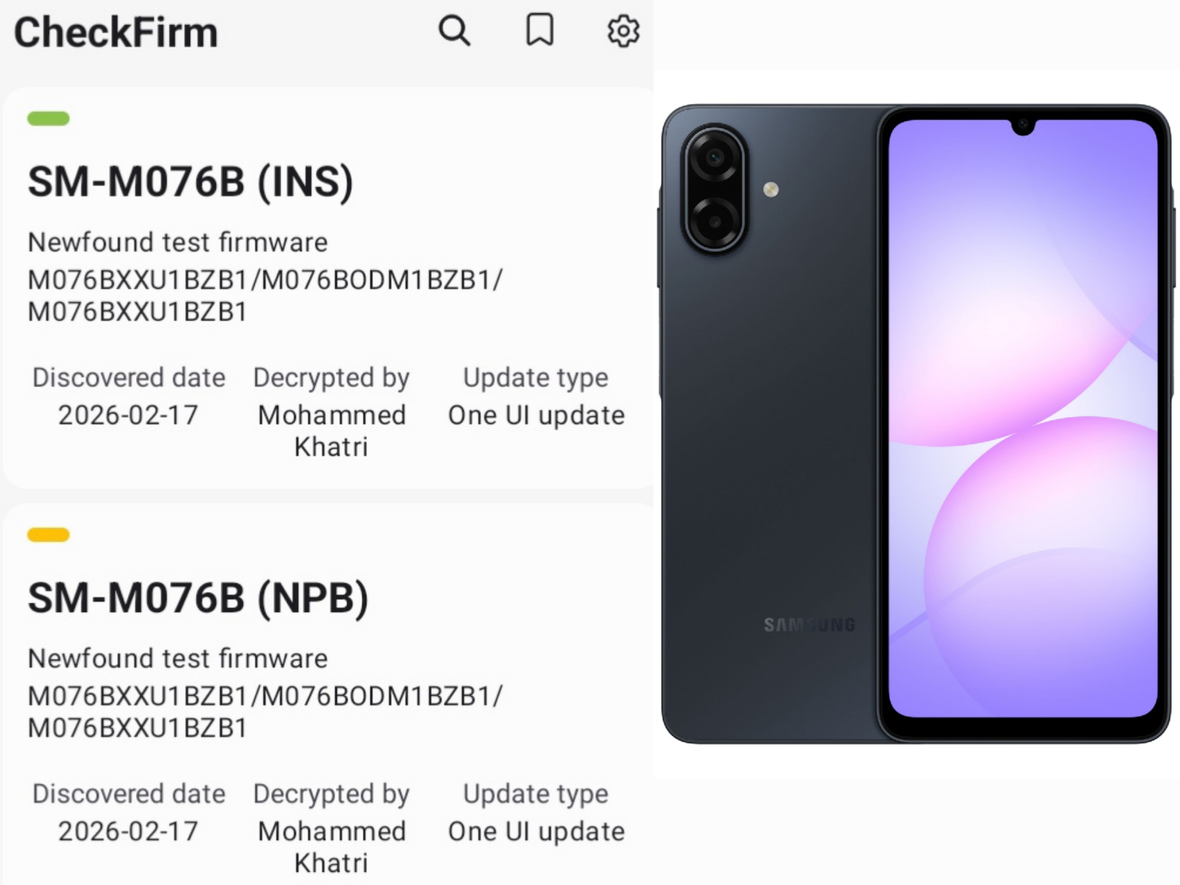
Task: Click the Samsung phone product image
Action: 916,424
